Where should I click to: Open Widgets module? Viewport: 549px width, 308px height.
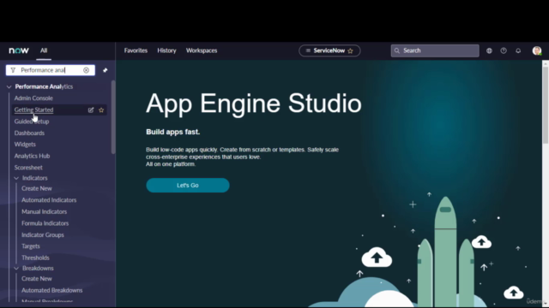pyautogui.click(x=25, y=145)
